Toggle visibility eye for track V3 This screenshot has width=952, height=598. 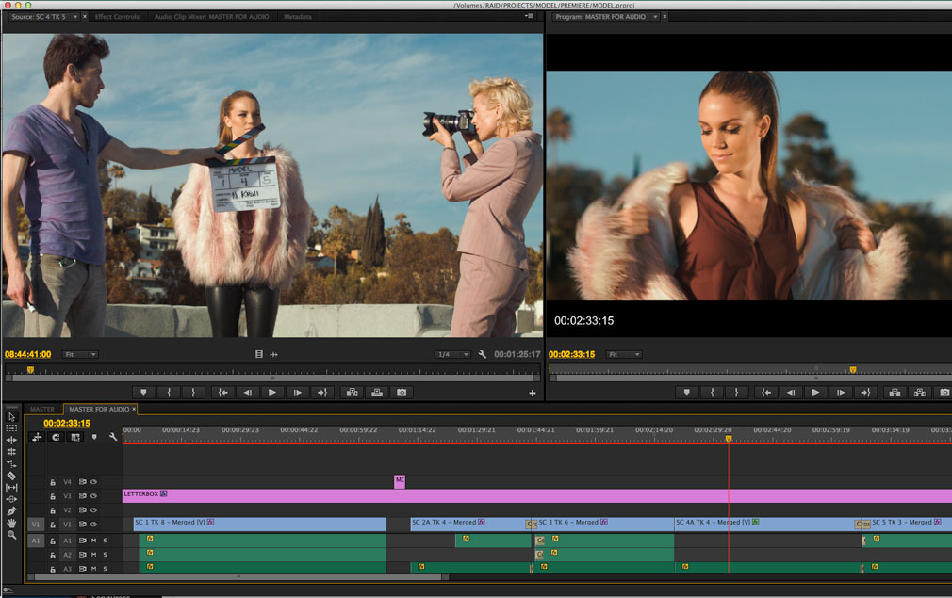click(93, 495)
